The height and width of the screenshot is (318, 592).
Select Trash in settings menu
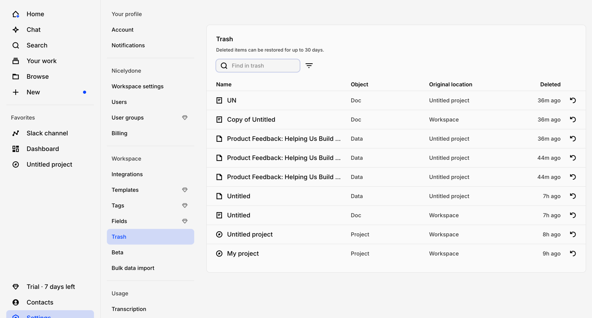pyautogui.click(x=150, y=237)
